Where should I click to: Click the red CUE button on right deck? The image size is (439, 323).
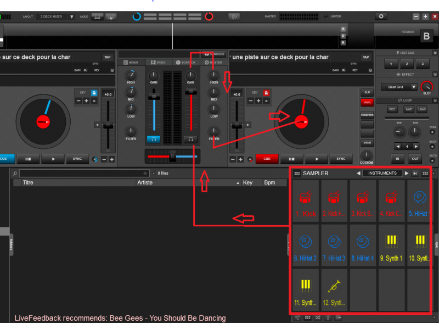(267, 159)
